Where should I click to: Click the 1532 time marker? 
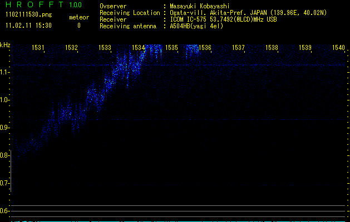point(71,48)
